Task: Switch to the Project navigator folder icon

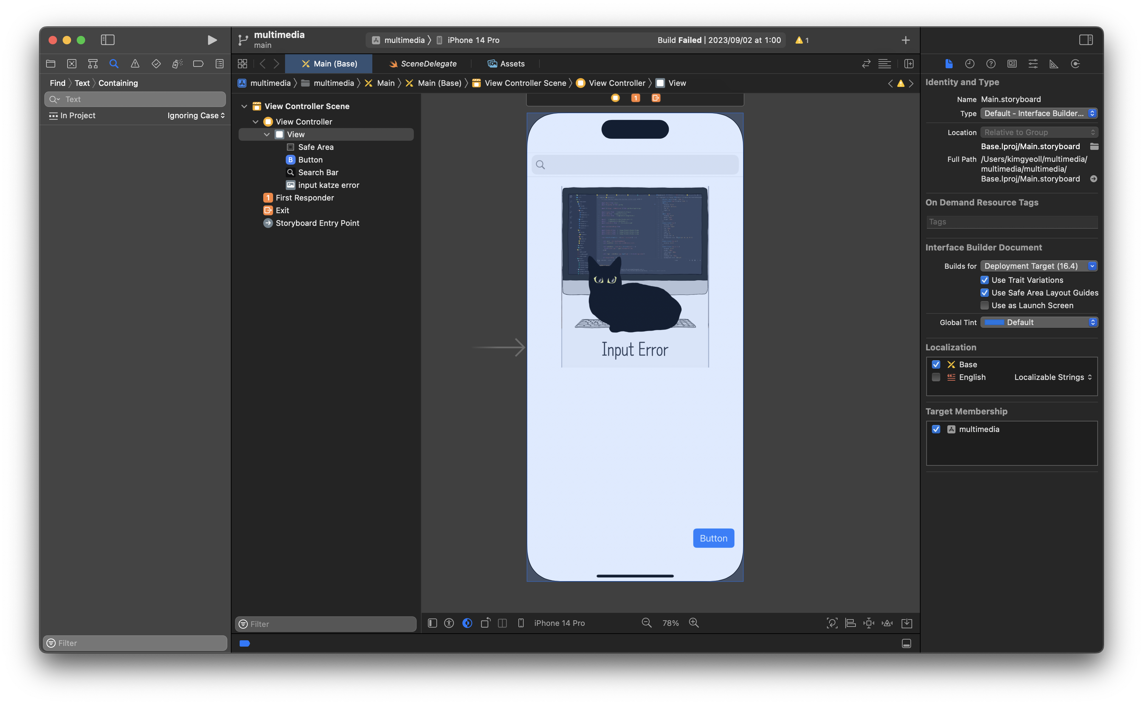Action: (50, 63)
